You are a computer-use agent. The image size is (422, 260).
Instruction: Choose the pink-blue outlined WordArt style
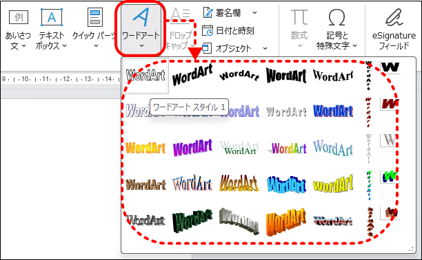point(192,184)
